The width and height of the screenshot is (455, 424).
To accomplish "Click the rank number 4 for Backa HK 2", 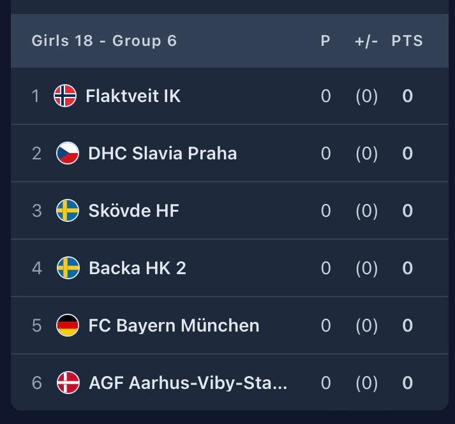I will 37,268.
